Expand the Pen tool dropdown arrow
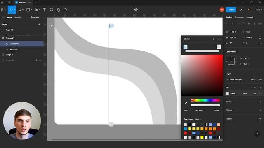This screenshot has width=264, height=148. pyautogui.click(x=40, y=10)
